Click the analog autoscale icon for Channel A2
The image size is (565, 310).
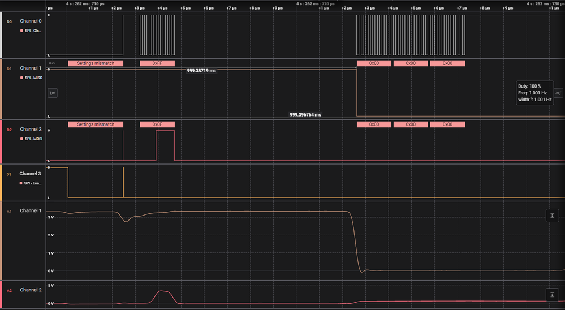[552, 295]
